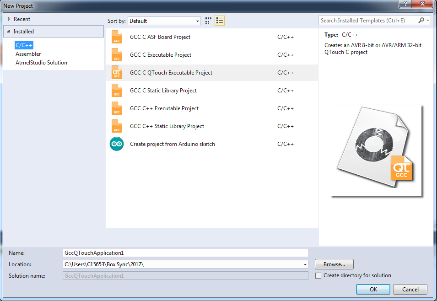Viewport: 437px width, 301px height.
Task: Collapse the Installed templates node
Action: 9,32
